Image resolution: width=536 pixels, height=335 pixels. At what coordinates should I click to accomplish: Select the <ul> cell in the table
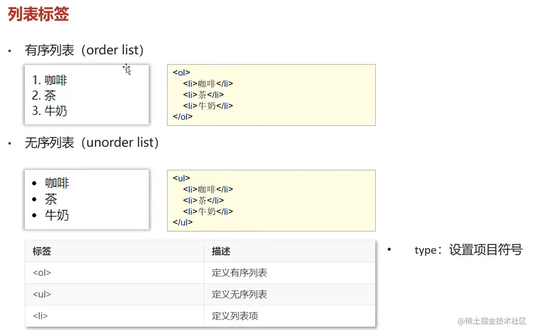point(42,294)
